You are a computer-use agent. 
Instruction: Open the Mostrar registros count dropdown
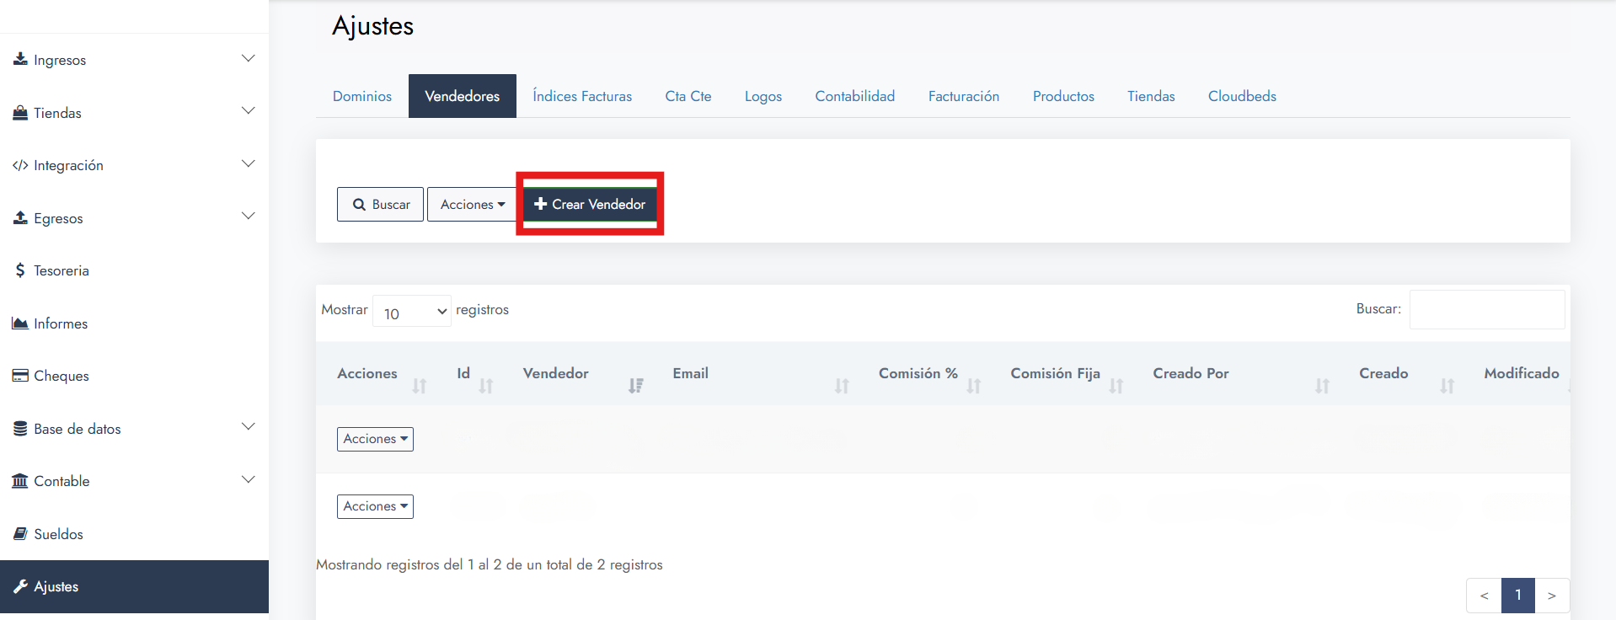412,312
